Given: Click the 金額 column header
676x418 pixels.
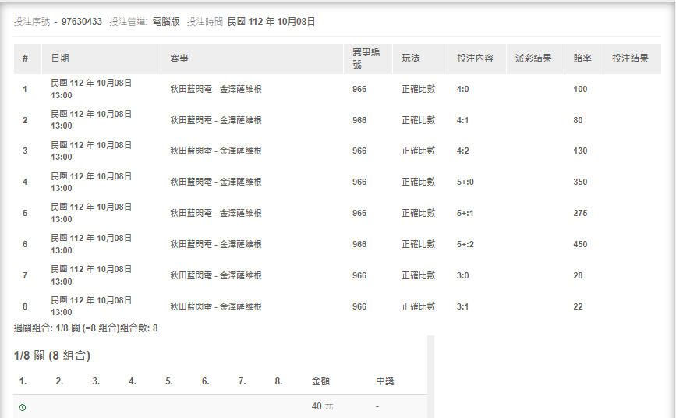Looking at the screenshot, I should [320, 381].
